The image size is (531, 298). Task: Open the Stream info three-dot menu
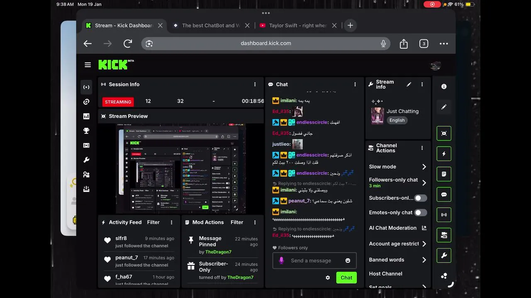422,84
